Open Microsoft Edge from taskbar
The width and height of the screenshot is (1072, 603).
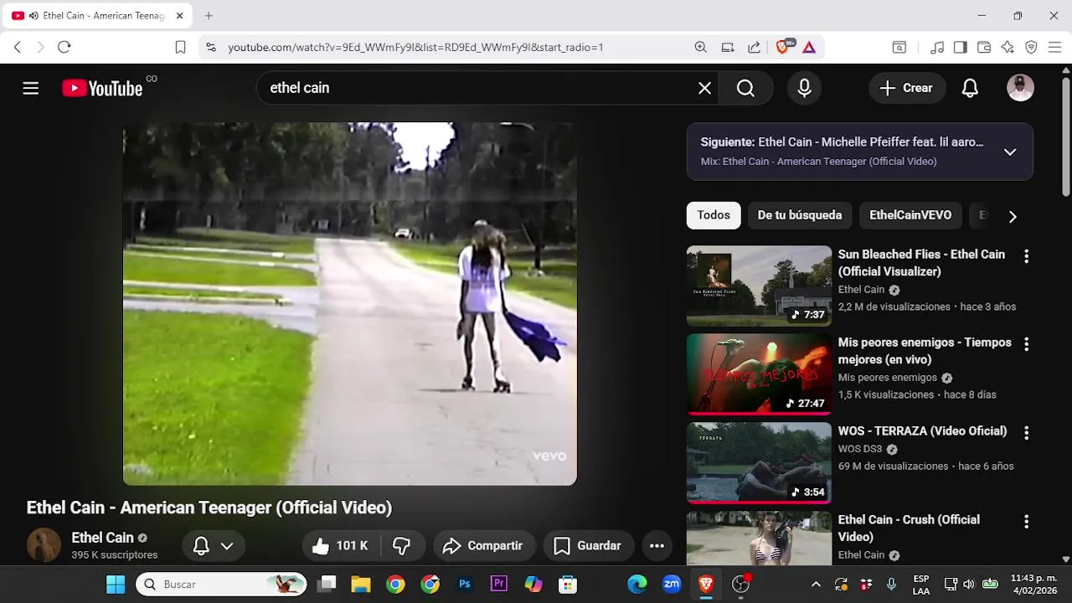click(x=637, y=585)
